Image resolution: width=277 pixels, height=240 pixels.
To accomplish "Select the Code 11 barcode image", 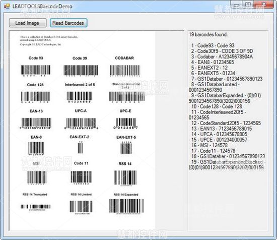I will click(81, 178).
